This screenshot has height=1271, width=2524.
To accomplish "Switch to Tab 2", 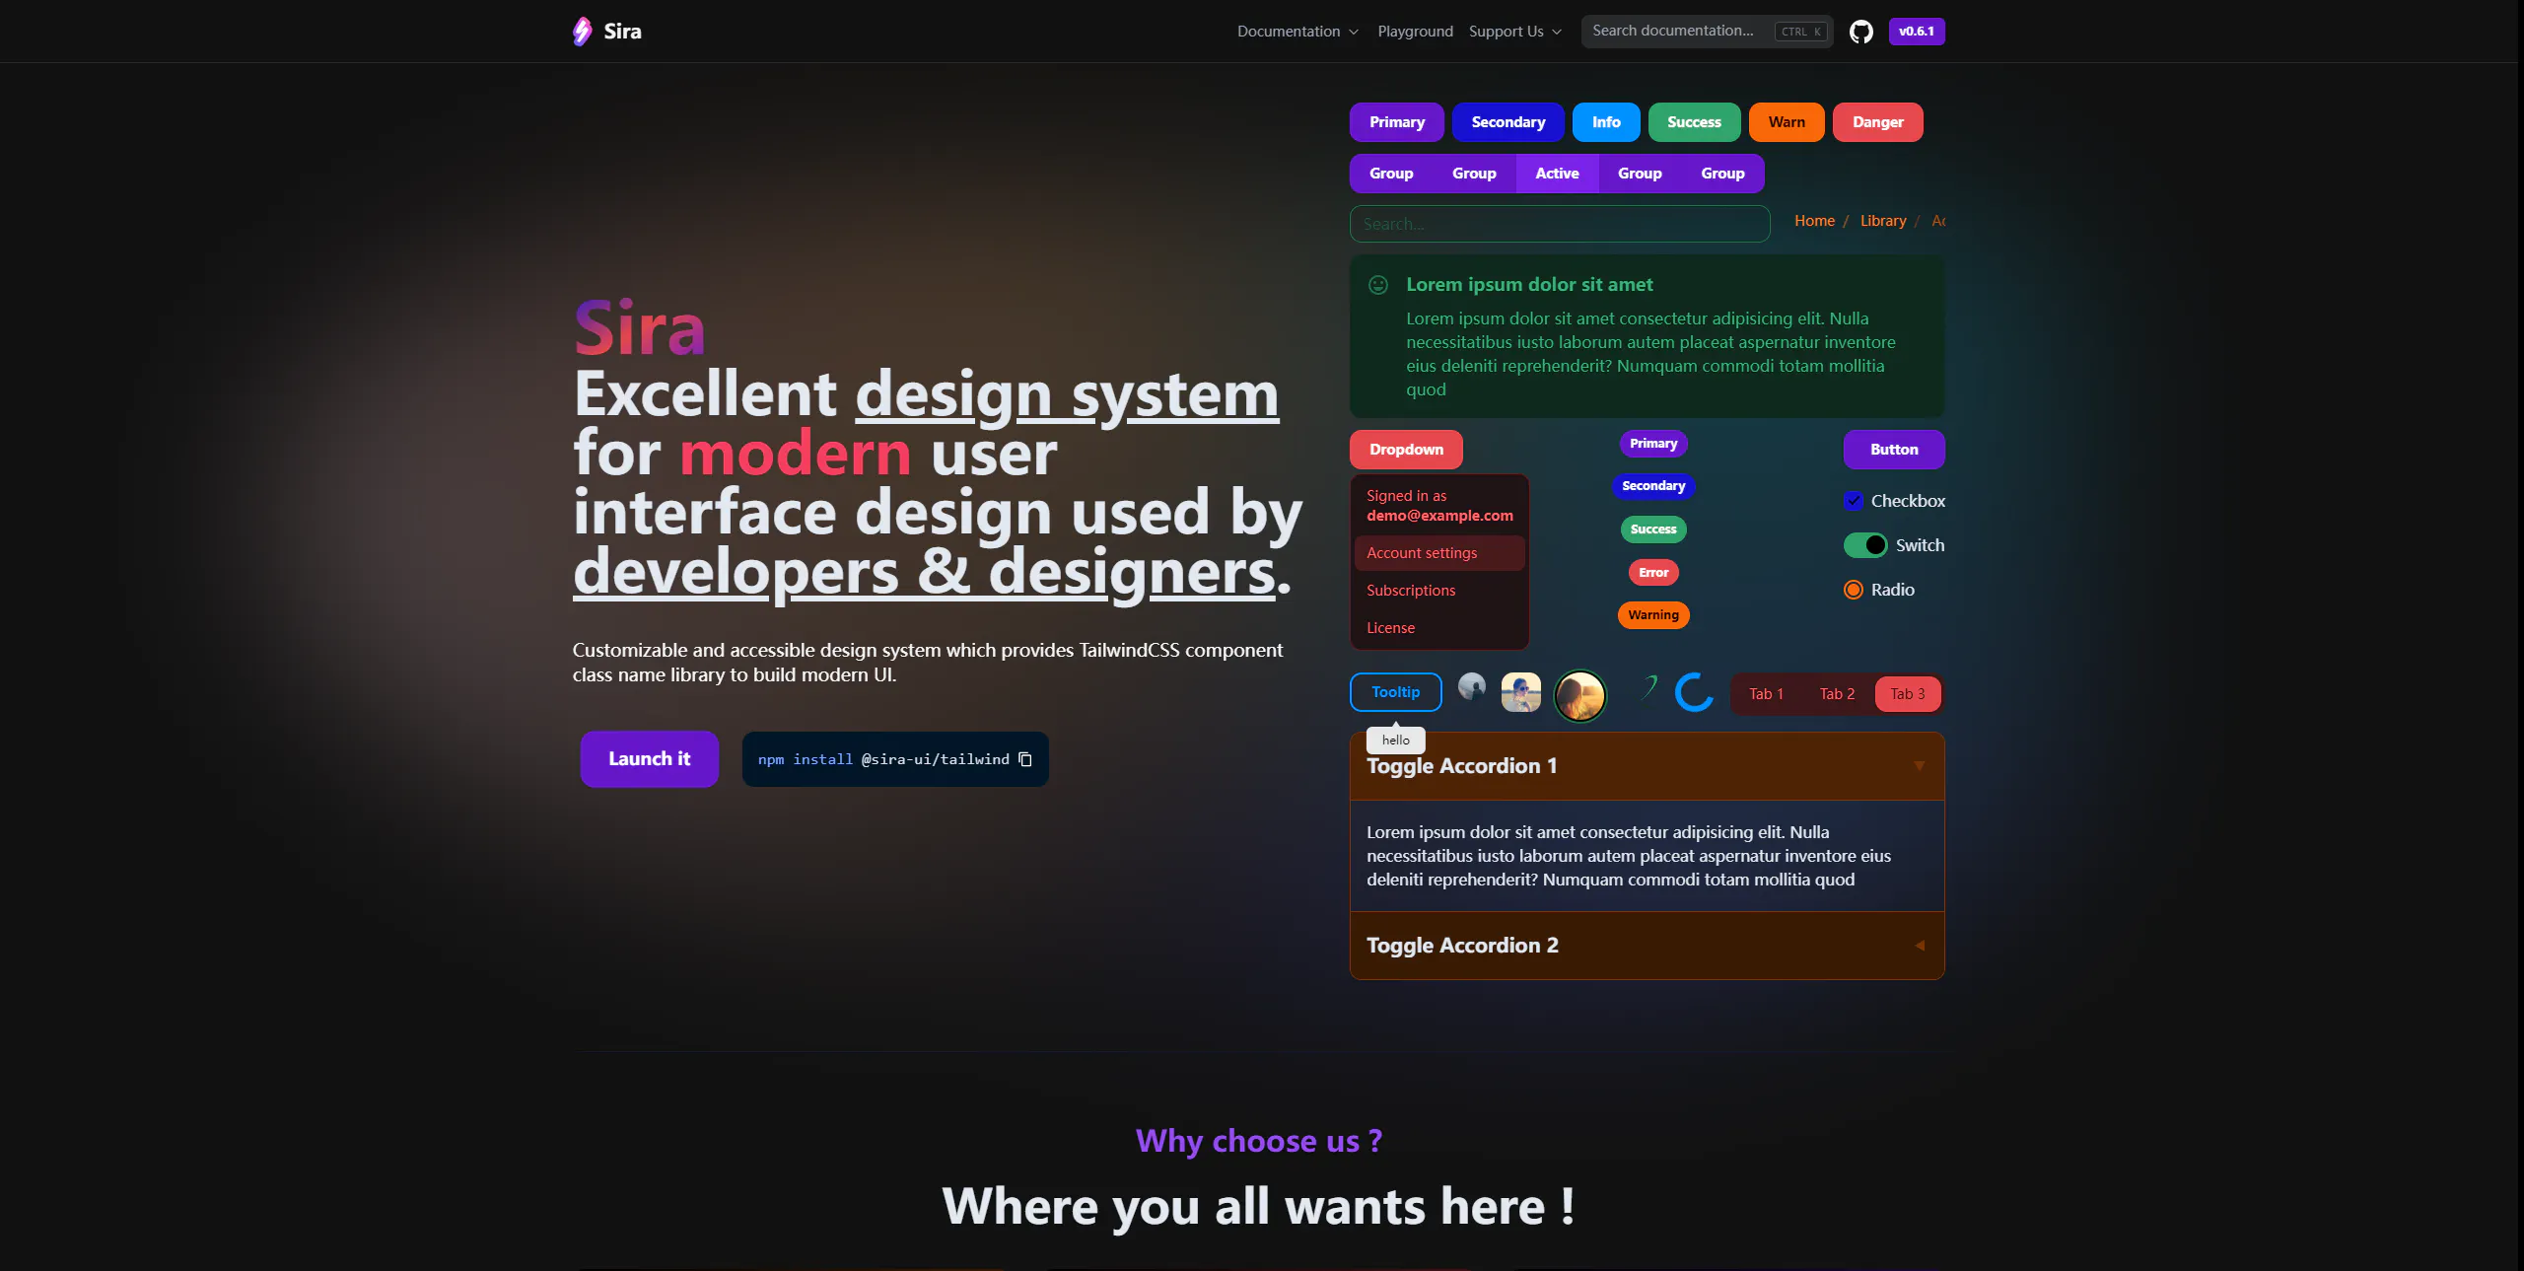I will click(x=1837, y=694).
